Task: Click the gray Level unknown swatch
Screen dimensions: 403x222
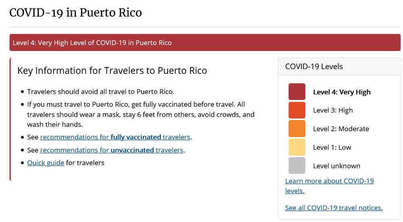Action: tap(297, 165)
